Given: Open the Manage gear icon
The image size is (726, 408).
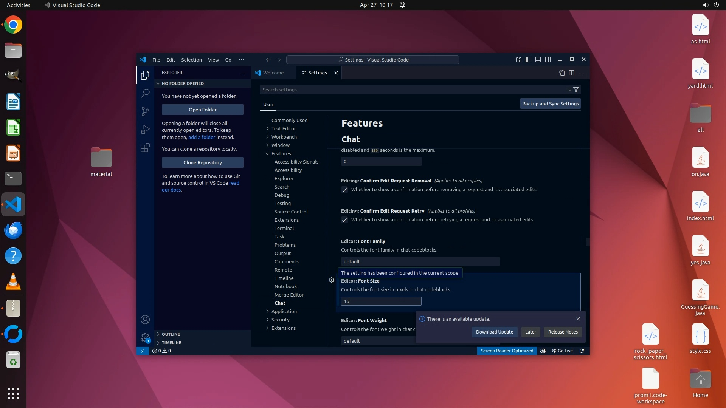Looking at the screenshot, I should click(x=145, y=337).
